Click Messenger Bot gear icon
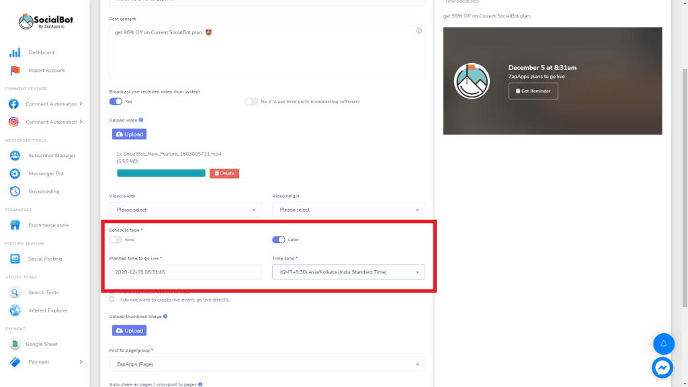The image size is (688, 387). (15, 174)
